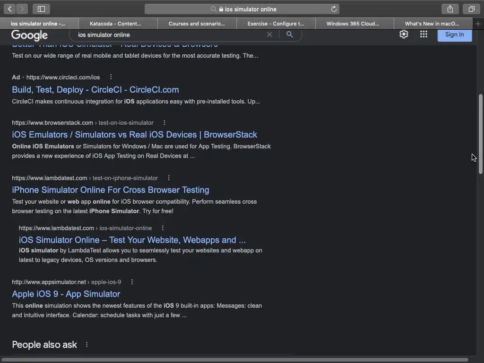Click lambdatest.com › test-on-iphone-simulator URL text
Screen dimensions: 484x363
(x=85, y=178)
